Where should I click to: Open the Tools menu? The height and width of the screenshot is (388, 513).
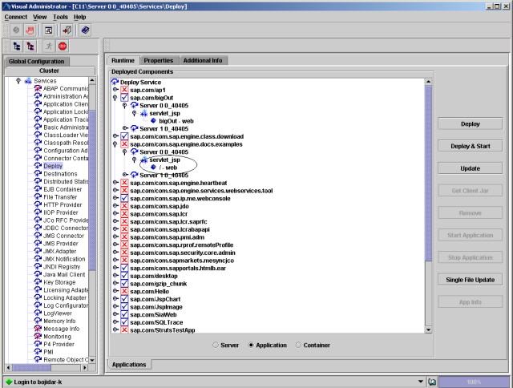pyautogui.click(x=60, y=16)
